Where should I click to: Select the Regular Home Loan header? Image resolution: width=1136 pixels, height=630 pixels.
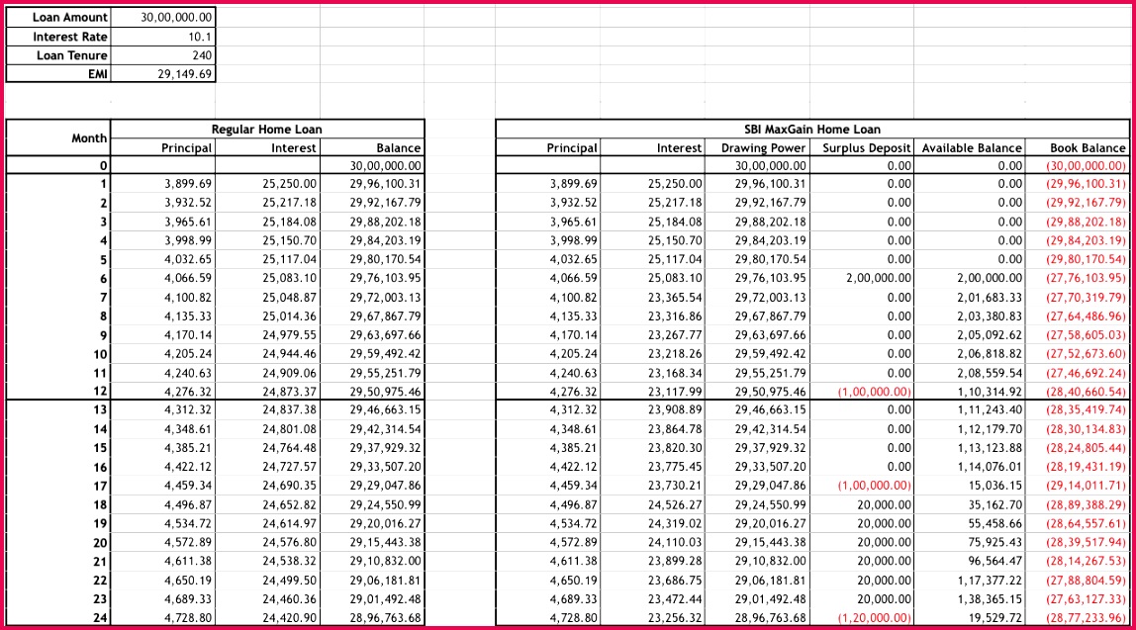267,129
